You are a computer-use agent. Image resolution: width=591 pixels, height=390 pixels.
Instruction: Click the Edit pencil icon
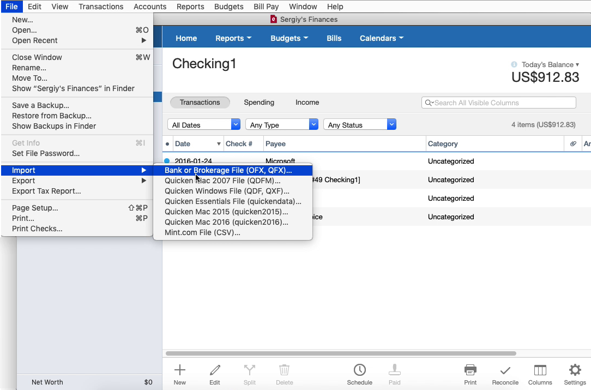[x=215, y=370]
